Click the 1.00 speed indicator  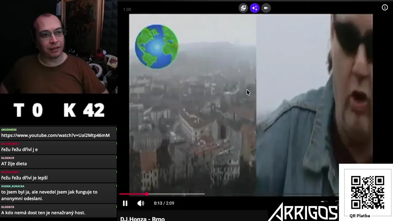click(127, 10)
